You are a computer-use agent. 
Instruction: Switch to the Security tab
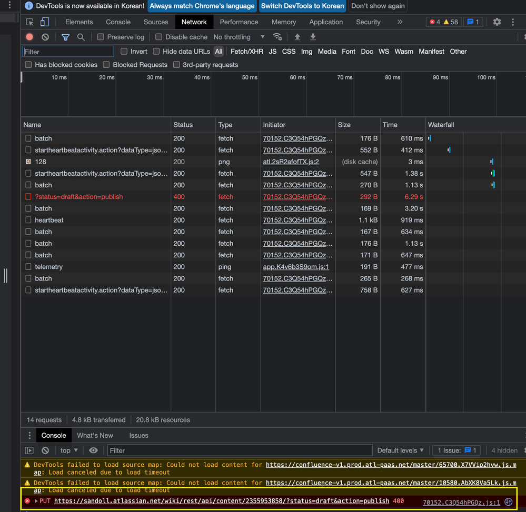(368, 22)
